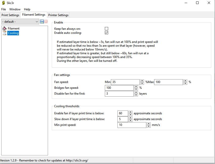Switch to the Print Settings tab
Viewport: 215px width, 164px height.
tap(10, 15)
